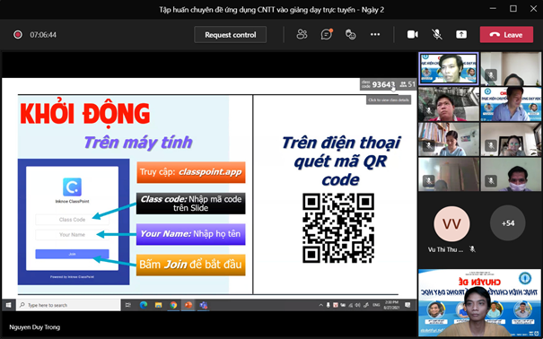Viewport: 543px width, 339px height.
Task: Click the VV avatar of Vu Thi Thu
Action: 451,224
